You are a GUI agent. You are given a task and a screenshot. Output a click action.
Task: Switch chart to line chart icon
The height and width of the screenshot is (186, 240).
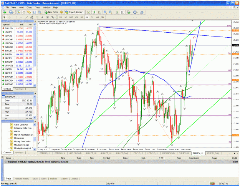[x=99, y=12]
